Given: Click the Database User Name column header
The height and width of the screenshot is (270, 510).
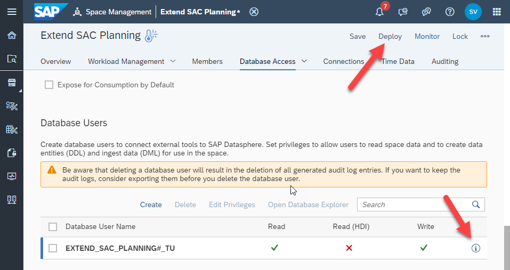Looking at the screenshot, I should click(101, 226).
